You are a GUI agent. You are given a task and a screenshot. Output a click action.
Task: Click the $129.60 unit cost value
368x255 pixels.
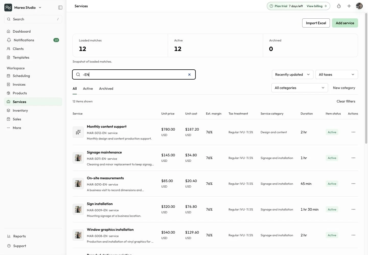coord(192,232)
